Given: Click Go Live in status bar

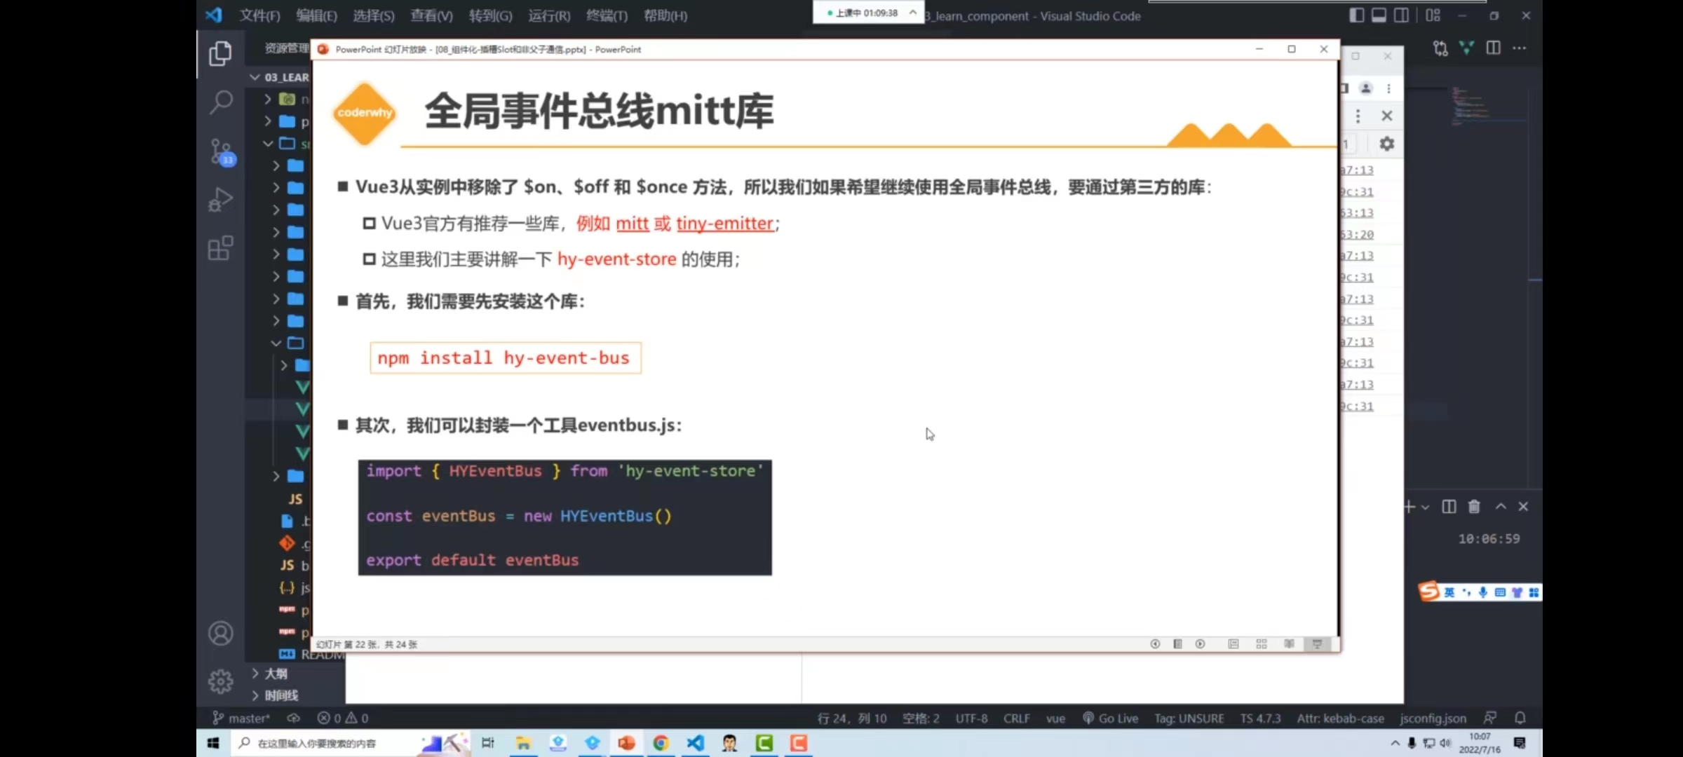Looking at the screenshot, I should [x=1111, y=718].
